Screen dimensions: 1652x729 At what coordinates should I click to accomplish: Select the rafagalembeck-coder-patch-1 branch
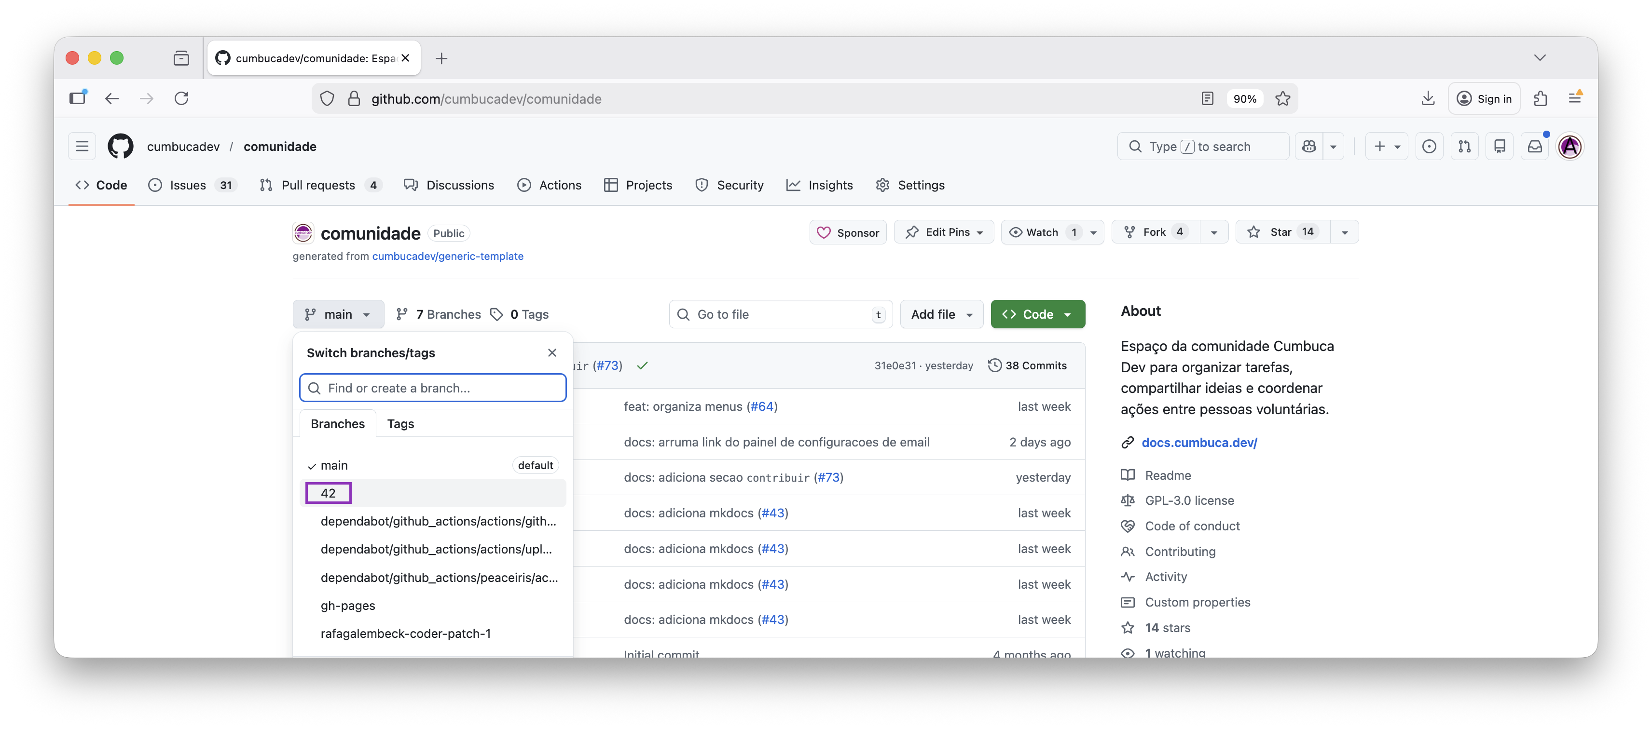[x=433, y=634]
